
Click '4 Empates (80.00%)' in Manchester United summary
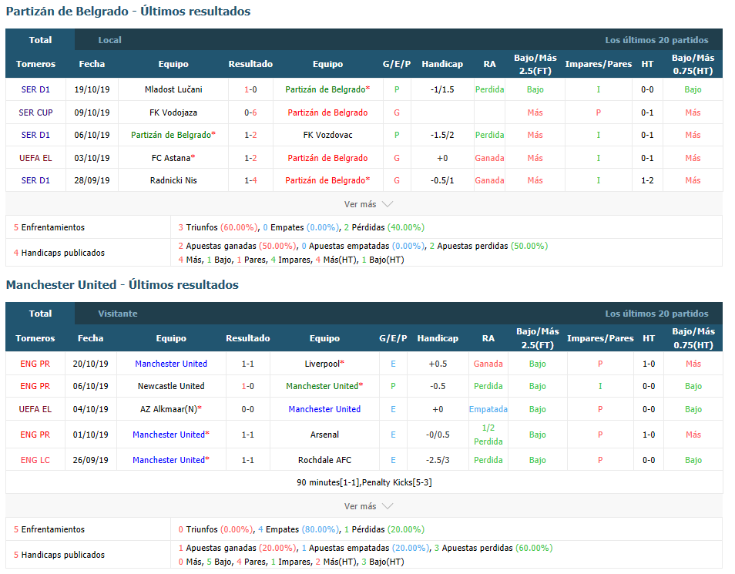(x=297, y=529)
